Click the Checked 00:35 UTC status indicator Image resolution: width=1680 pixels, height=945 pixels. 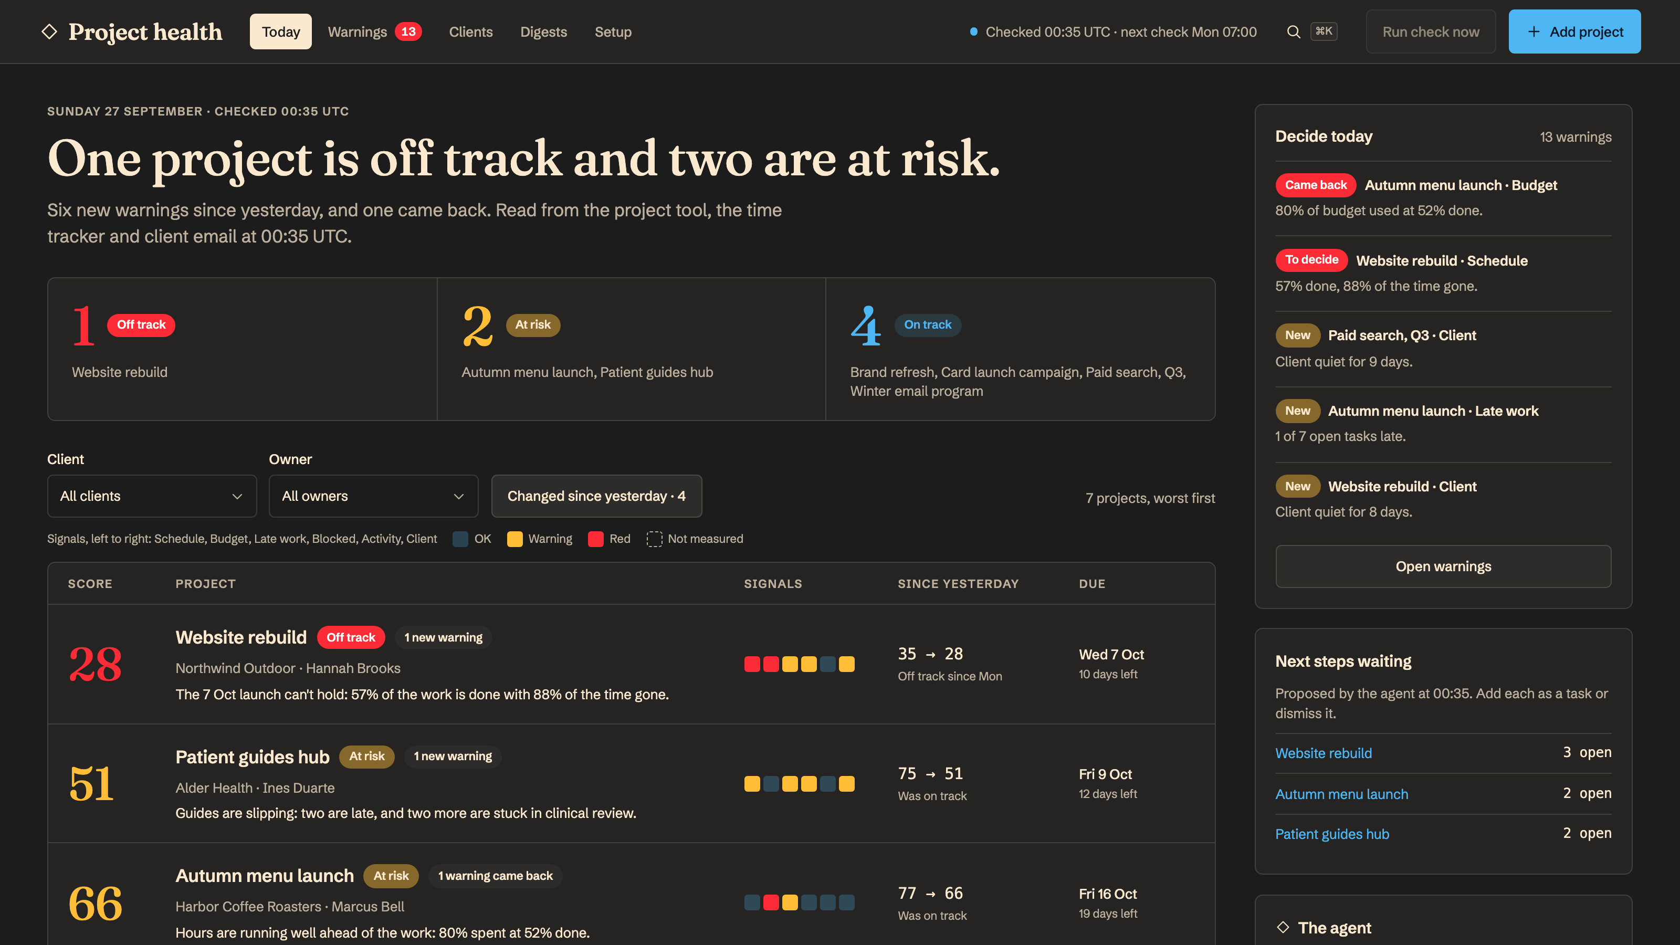[1113, 31]
